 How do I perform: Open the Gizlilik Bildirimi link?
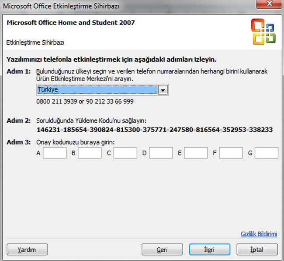coord(259,234)
